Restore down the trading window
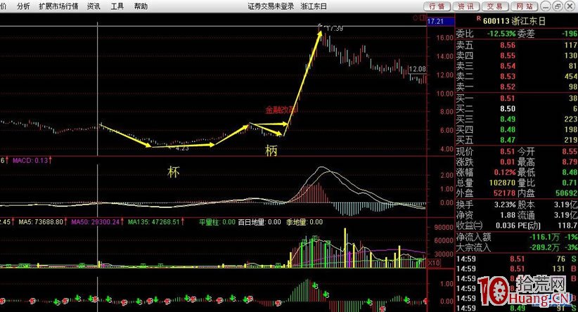Image resolution: width=578 pixels, height=312 pixels. point(558,6)
